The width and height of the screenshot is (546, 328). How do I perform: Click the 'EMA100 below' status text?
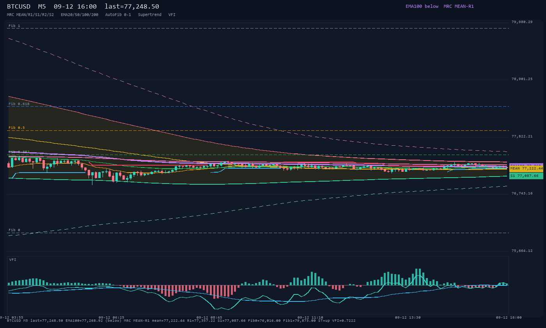coord(422,6)
